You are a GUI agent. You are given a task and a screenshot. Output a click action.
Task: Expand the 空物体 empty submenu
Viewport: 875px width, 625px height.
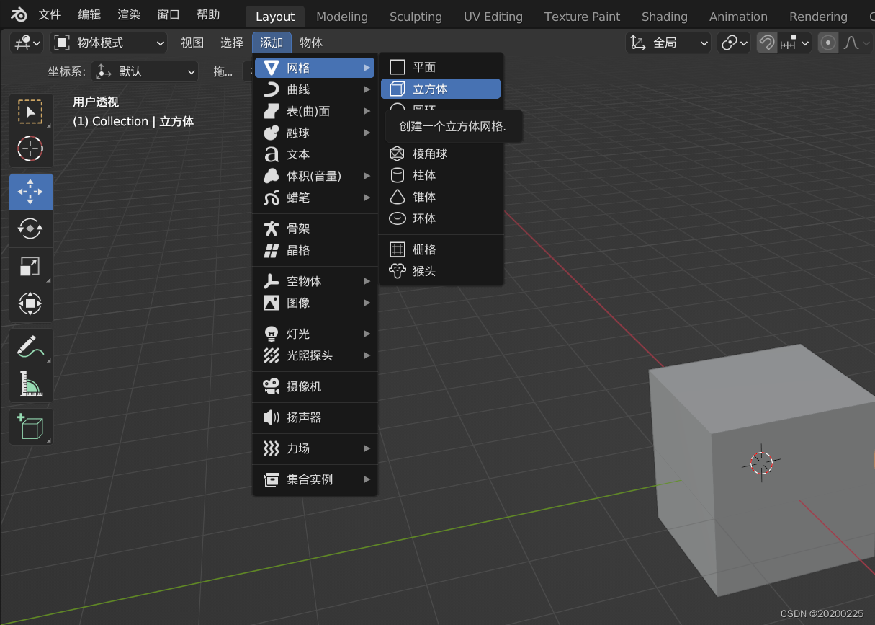(x=315, y=281)
